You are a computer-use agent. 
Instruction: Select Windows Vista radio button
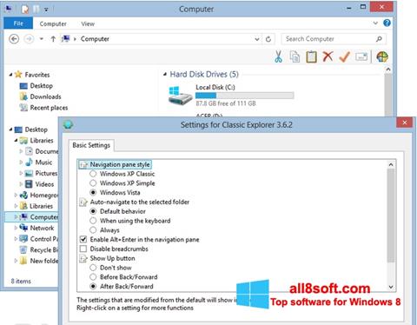point(93,192)
